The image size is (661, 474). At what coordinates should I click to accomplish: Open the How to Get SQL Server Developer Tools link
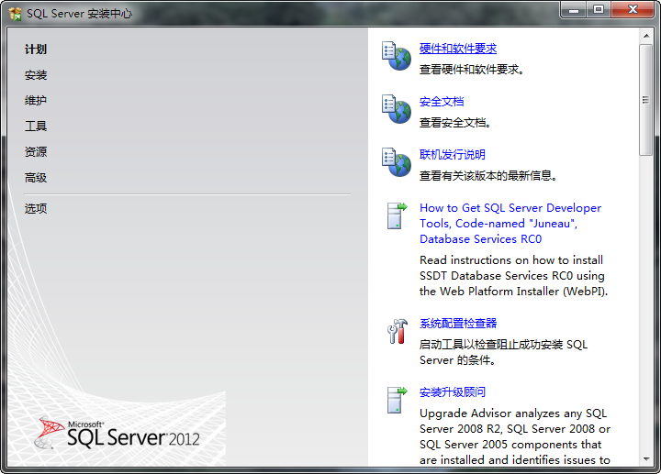coord(510,224)
